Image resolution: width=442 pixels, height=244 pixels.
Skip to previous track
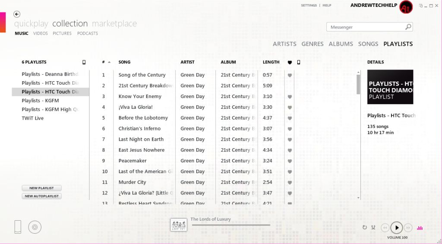pos(385,228)
